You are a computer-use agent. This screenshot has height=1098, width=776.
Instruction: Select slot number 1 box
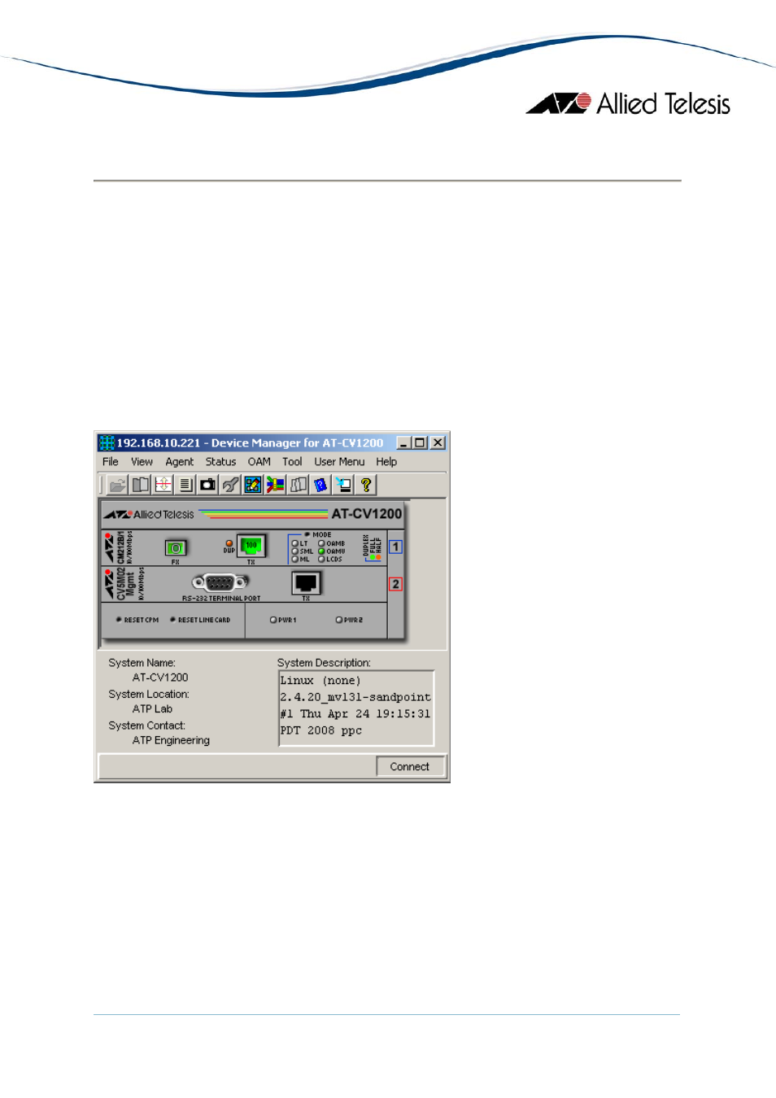pyautogui.click(x=395, y=547)
